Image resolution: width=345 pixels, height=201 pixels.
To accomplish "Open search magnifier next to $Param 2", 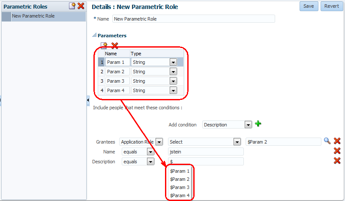I will click(327, 141).
